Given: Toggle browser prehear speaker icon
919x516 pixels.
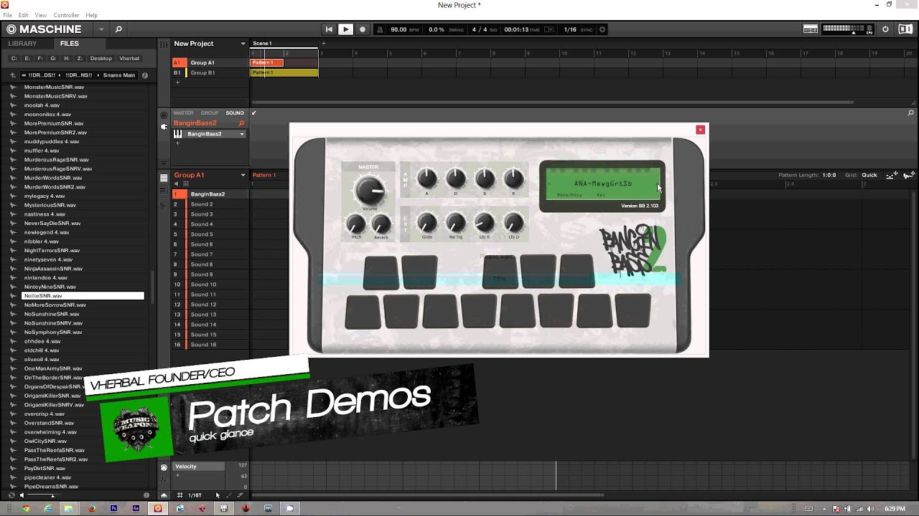Looking at the screenshot, I should click(22, 495).
